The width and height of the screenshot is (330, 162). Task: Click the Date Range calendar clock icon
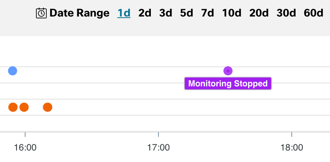pos(41,13)
